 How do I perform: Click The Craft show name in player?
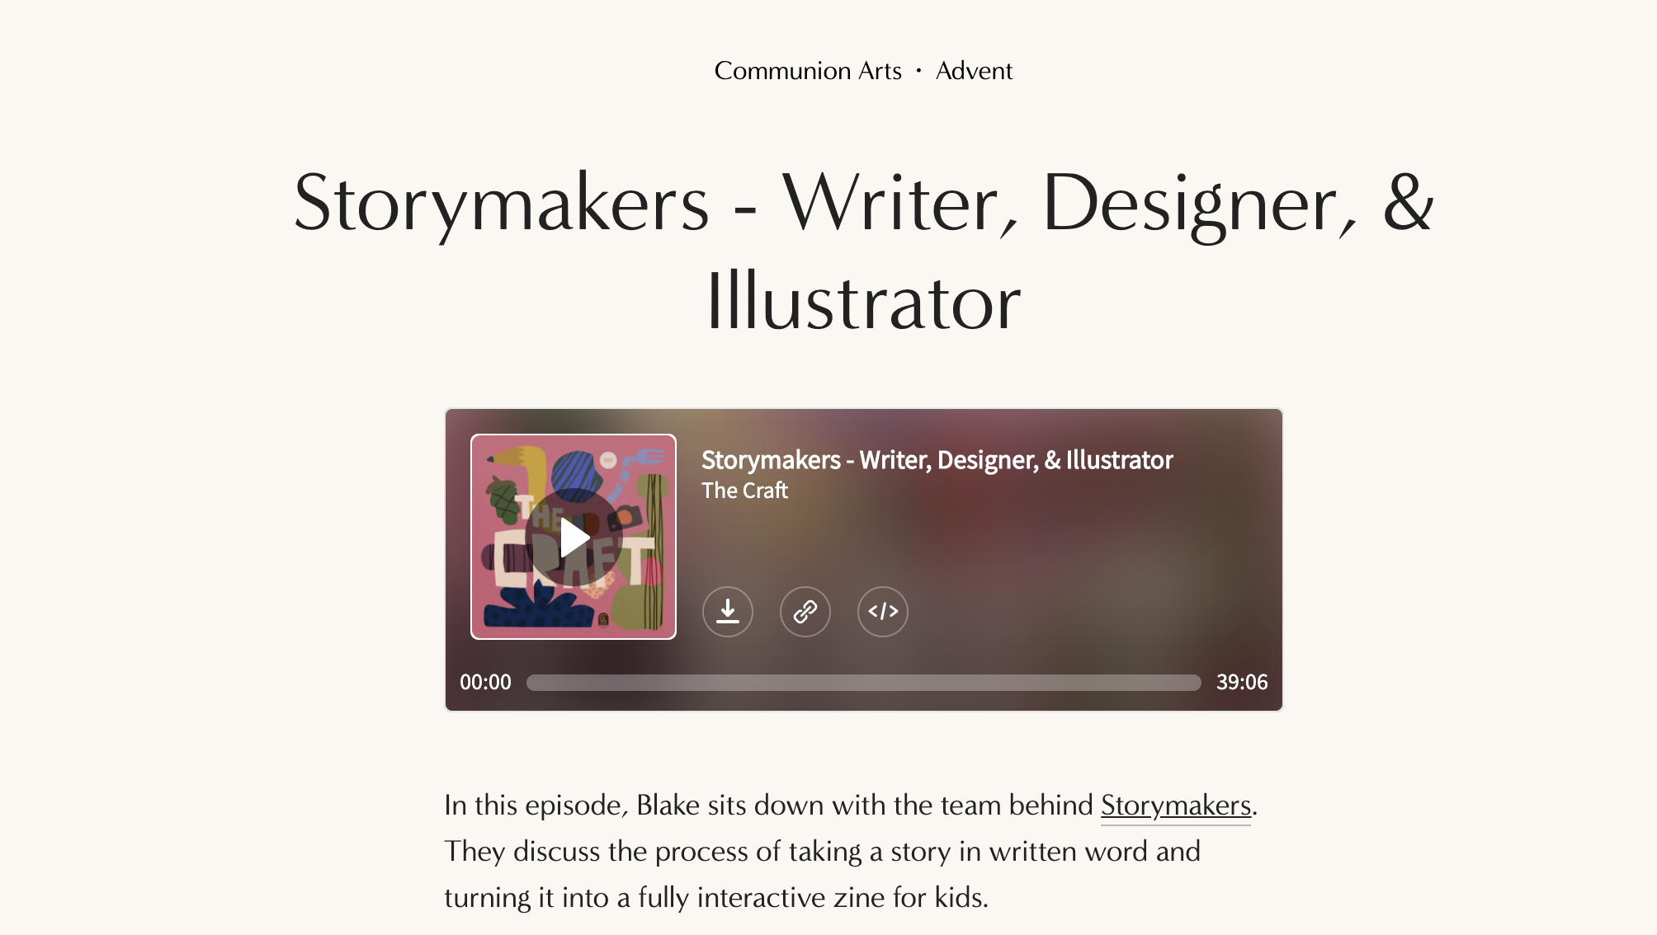[744, 491]
